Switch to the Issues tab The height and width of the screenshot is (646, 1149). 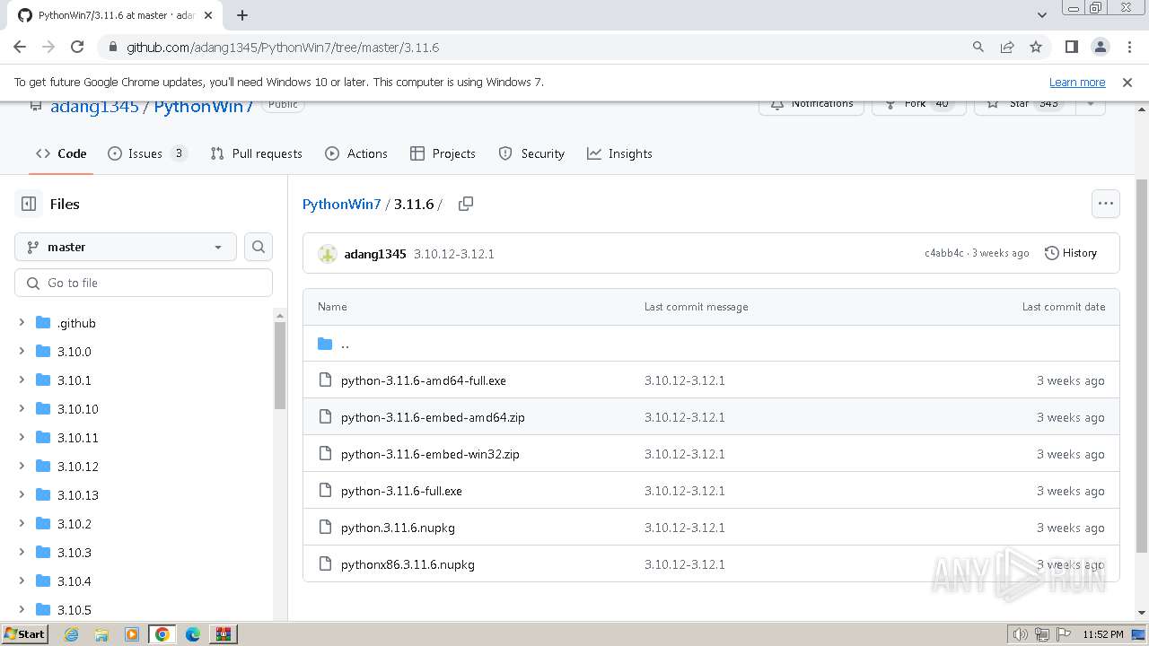click(147, 153)
